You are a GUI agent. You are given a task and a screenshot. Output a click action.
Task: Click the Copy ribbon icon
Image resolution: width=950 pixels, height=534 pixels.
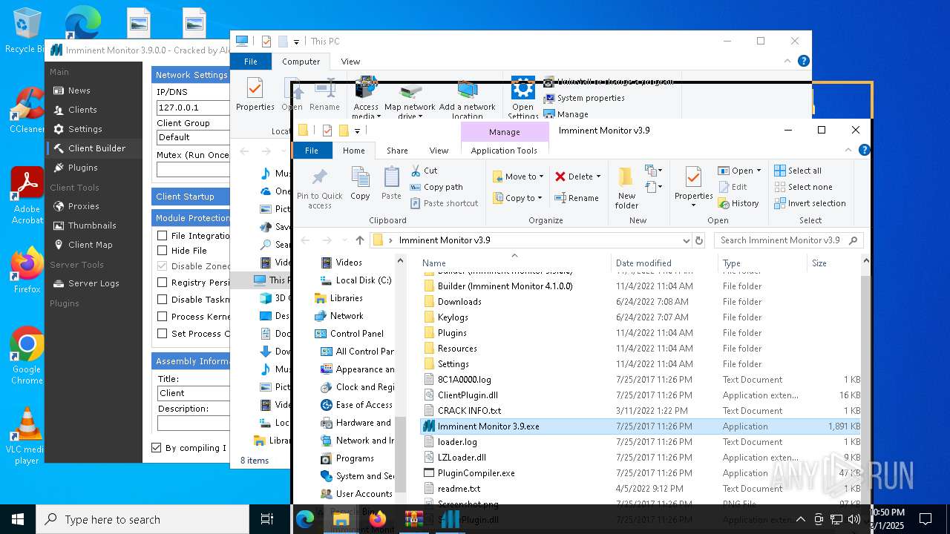pos(360,183)
